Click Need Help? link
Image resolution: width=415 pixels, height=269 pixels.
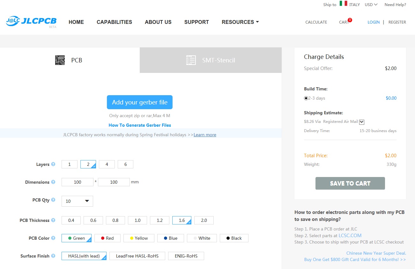(395, 4)
